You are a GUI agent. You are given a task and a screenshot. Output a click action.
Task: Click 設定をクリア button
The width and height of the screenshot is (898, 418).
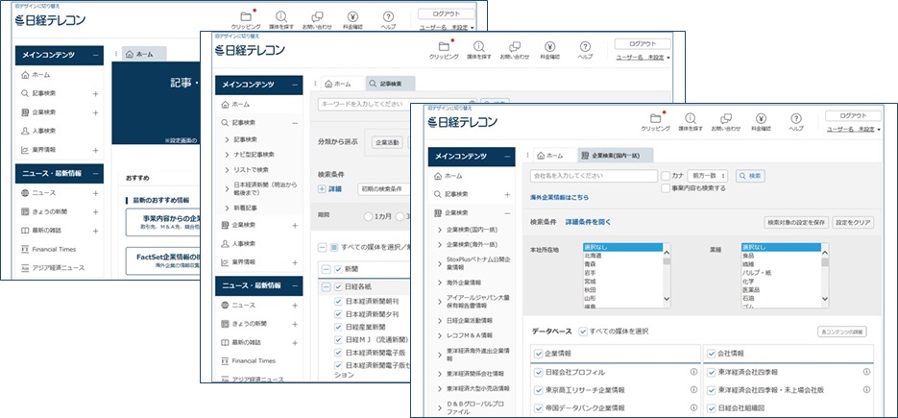(x=853, y=223)
